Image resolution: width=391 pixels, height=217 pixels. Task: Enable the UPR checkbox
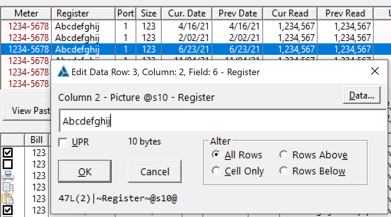point(63,142)
